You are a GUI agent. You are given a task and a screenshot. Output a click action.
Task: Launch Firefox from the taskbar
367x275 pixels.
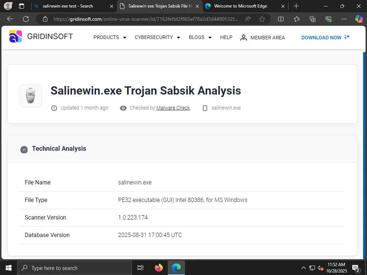[159, 268]
